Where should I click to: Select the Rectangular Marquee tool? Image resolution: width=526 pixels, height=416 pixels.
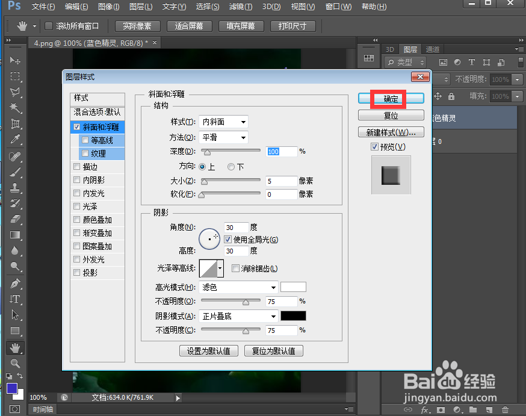(14, 76)
